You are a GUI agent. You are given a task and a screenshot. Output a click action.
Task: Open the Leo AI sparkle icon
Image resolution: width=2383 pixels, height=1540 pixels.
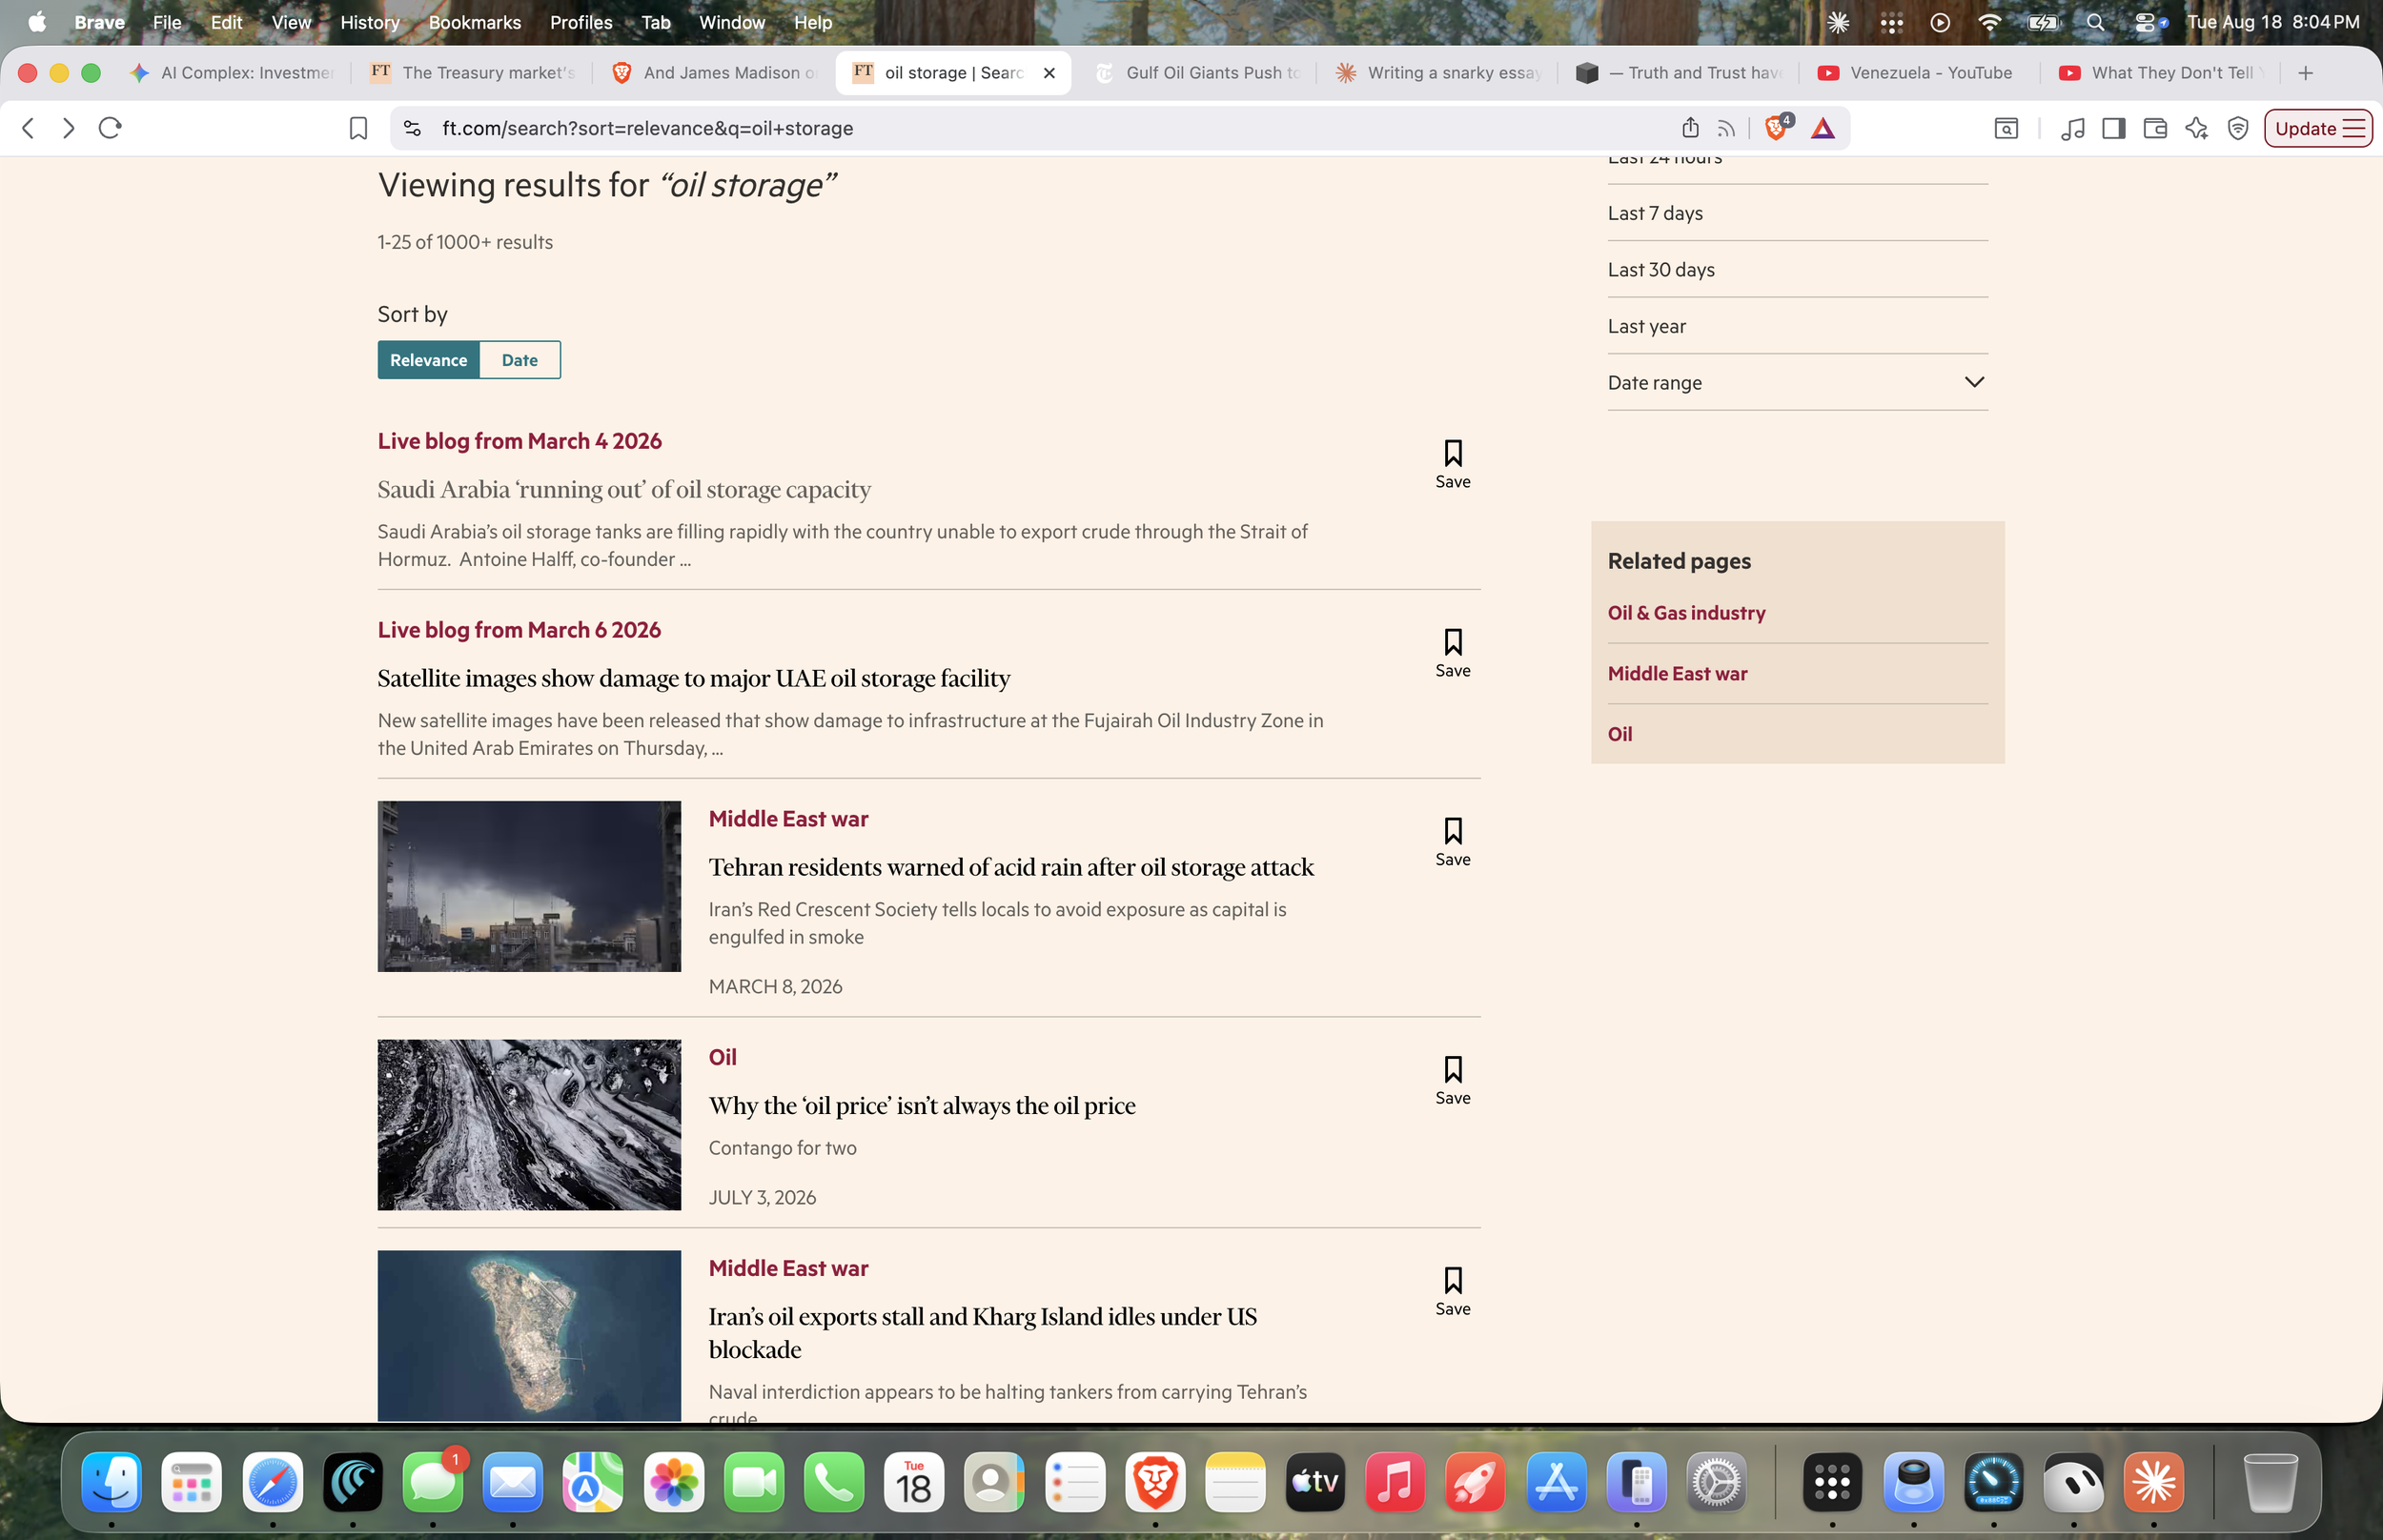coord(2196,128)
